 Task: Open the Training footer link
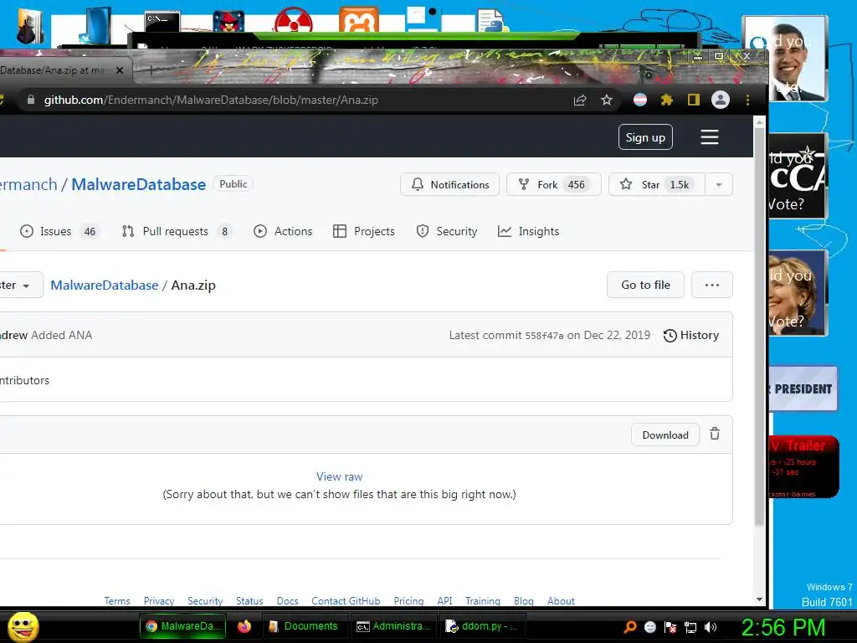pyautogui.click(x=482, y=601)
